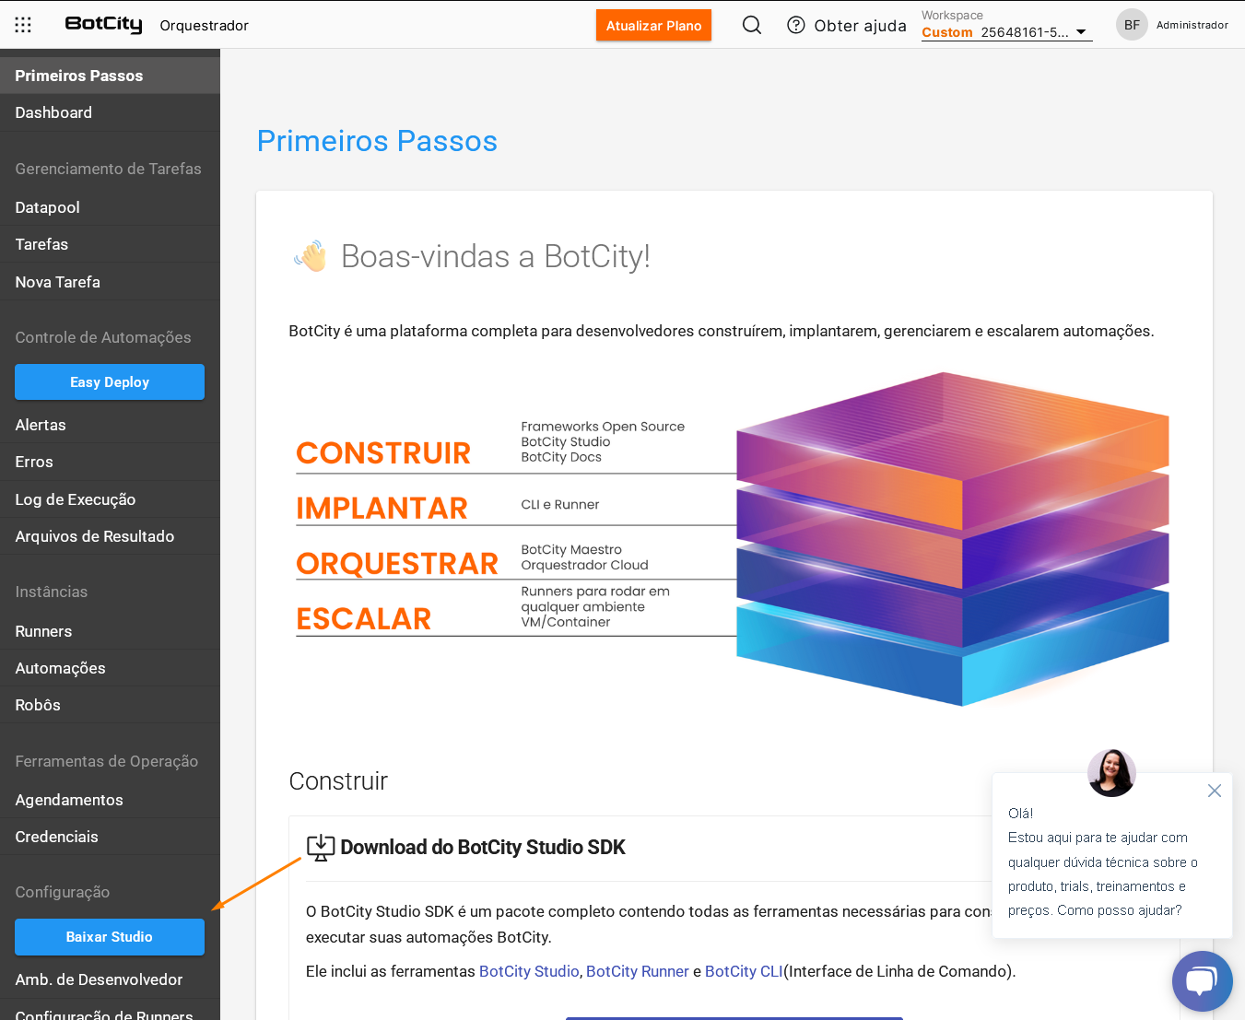Click the BotCity logo
The image size is (1245, 1020).
click(x=102, y=24)
